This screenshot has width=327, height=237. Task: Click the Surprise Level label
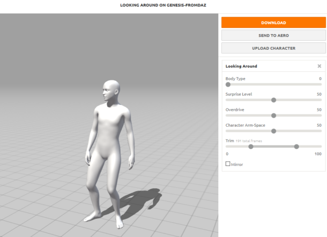click(239, 94)
